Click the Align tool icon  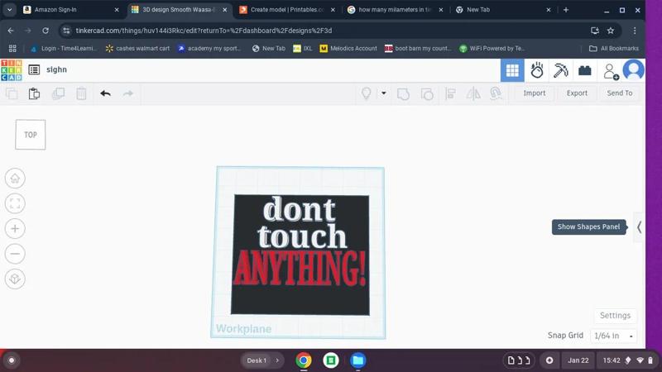coord(450,93)
